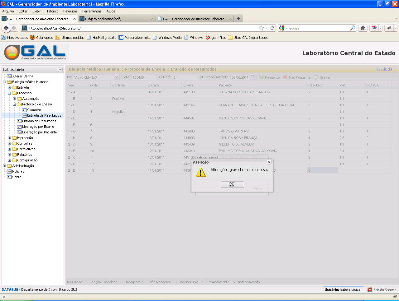This screenshot has width=399, height=301.
Task: Expand the Configuração folder node
Action: pyautogui.click(x=10, y=160)
